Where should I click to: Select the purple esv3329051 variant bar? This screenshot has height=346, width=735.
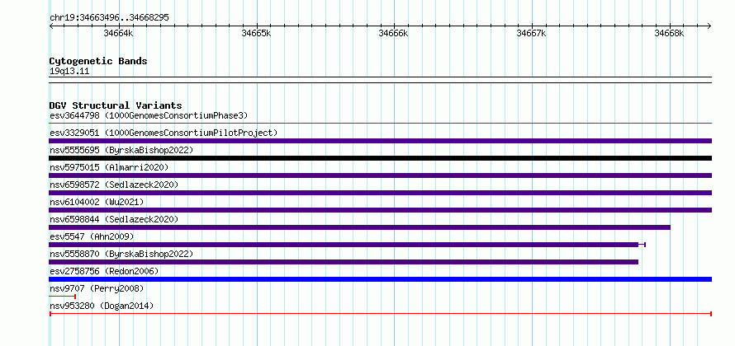point(380,141)
